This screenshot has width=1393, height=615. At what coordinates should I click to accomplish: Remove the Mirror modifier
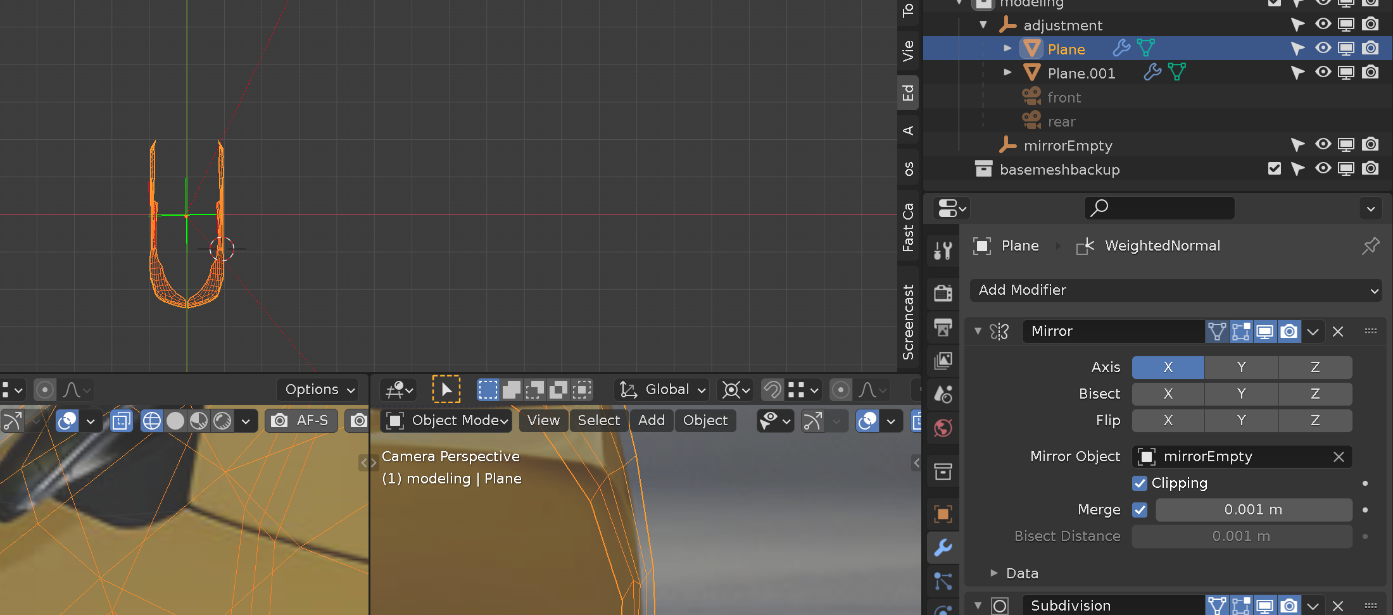tap(1338, 332)
